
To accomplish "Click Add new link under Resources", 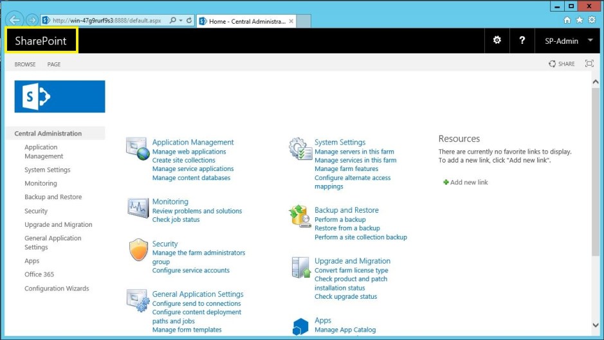I will (468, 183).
